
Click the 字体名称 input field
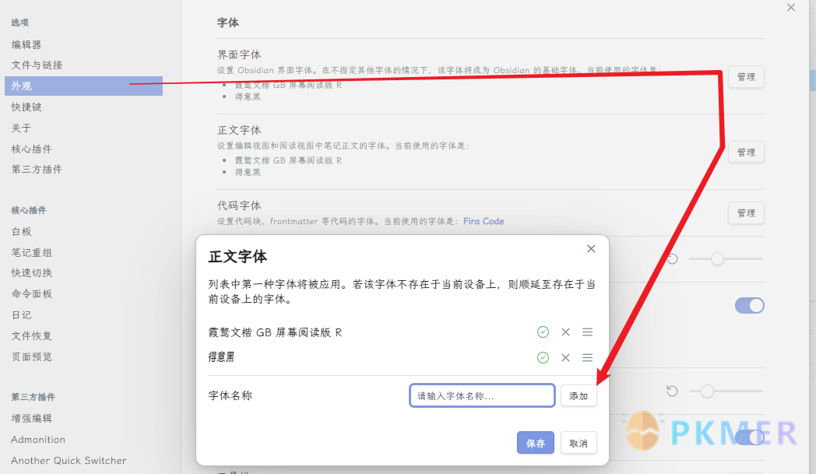(483, 396)
